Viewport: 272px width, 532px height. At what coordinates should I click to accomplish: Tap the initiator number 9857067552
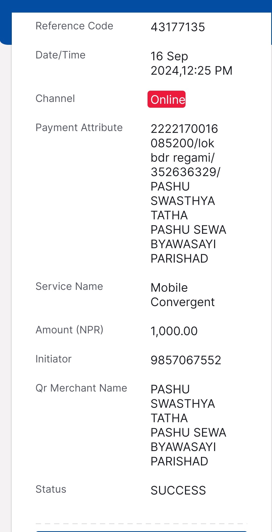[x=186, y=360]
